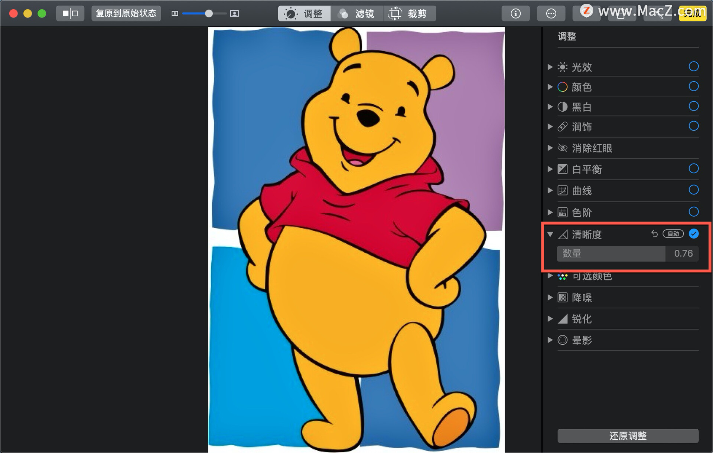713x453 pixels.
Task: Click the 润饰 bandage icon
Action: click(563, 127)
